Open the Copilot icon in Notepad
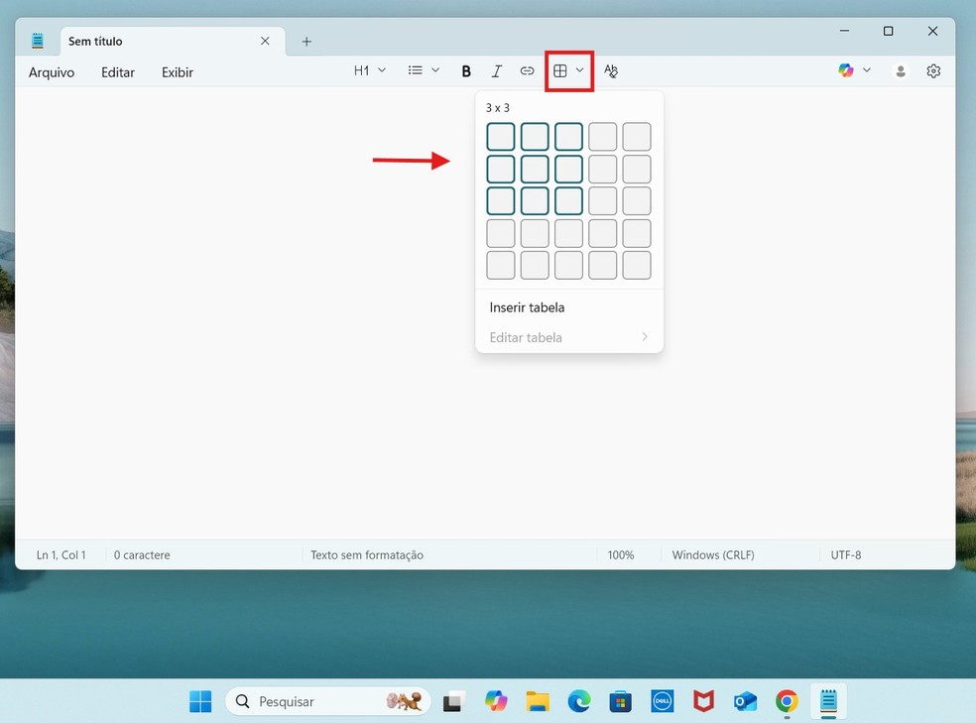 [845, 70]
